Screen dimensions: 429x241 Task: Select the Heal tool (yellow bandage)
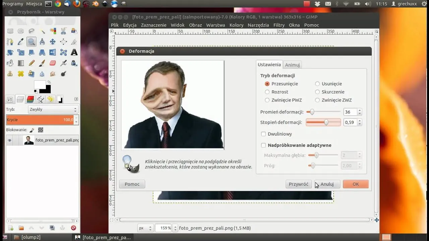[21, 74]
